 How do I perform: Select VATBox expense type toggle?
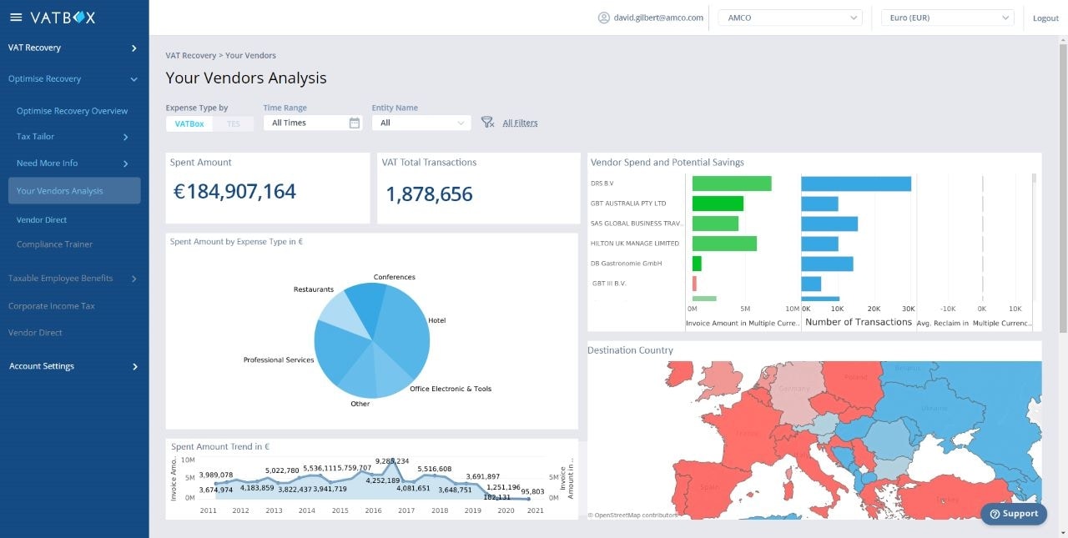(x=189, y=123)
